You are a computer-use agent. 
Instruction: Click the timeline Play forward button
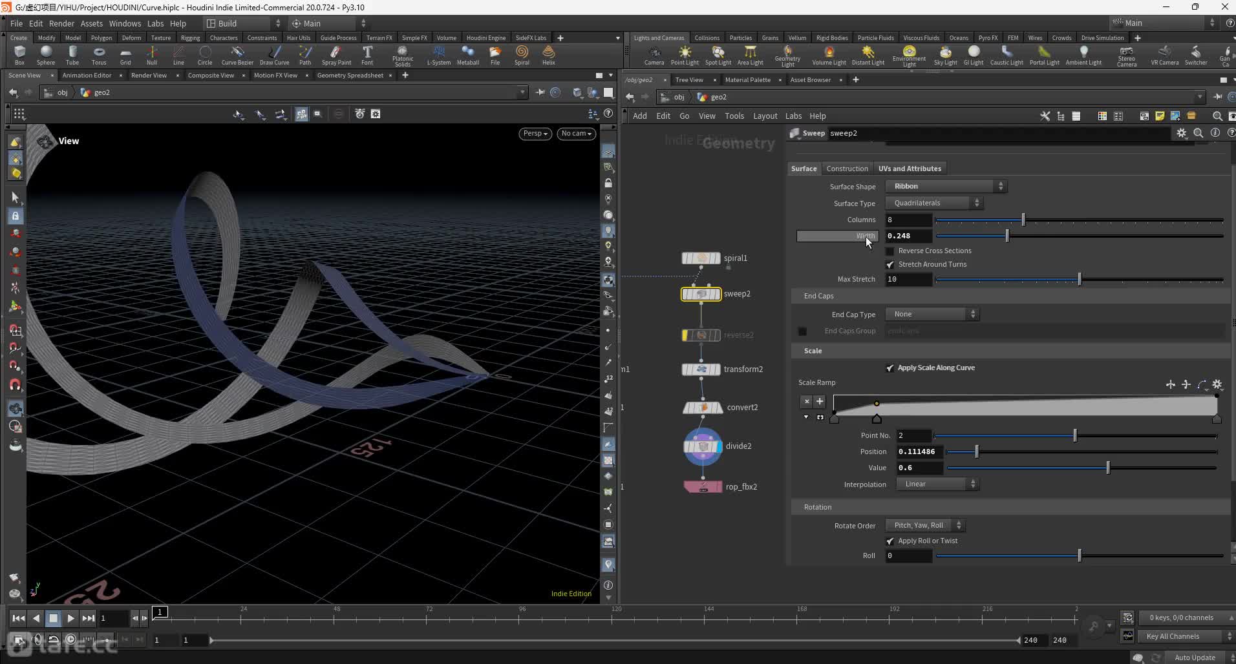(x=70, y=618)
